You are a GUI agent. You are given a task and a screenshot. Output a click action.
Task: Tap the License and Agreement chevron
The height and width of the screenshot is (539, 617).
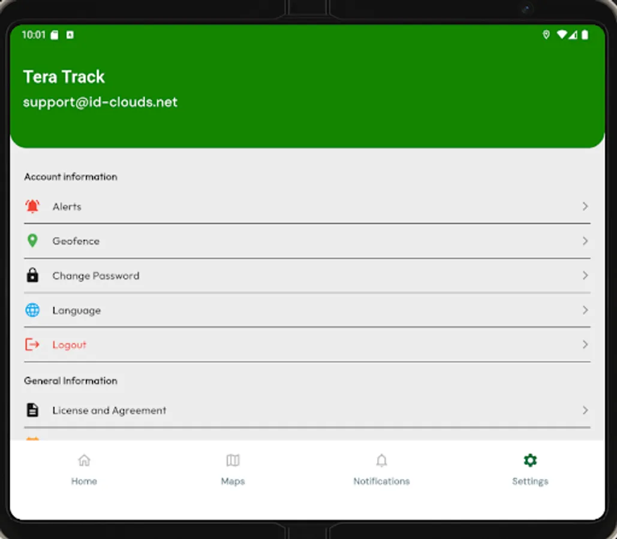[585, 410]
